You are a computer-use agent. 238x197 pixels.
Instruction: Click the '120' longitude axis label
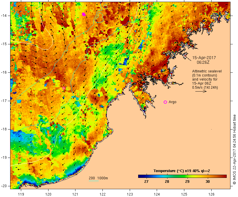tap(48, 194)
